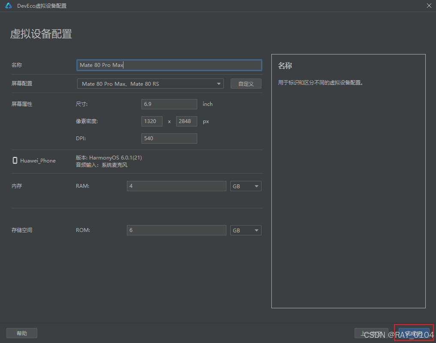This screenshot has width=436, height=343.
Task: Click the 帮助 button
Action: pos(22,333)
